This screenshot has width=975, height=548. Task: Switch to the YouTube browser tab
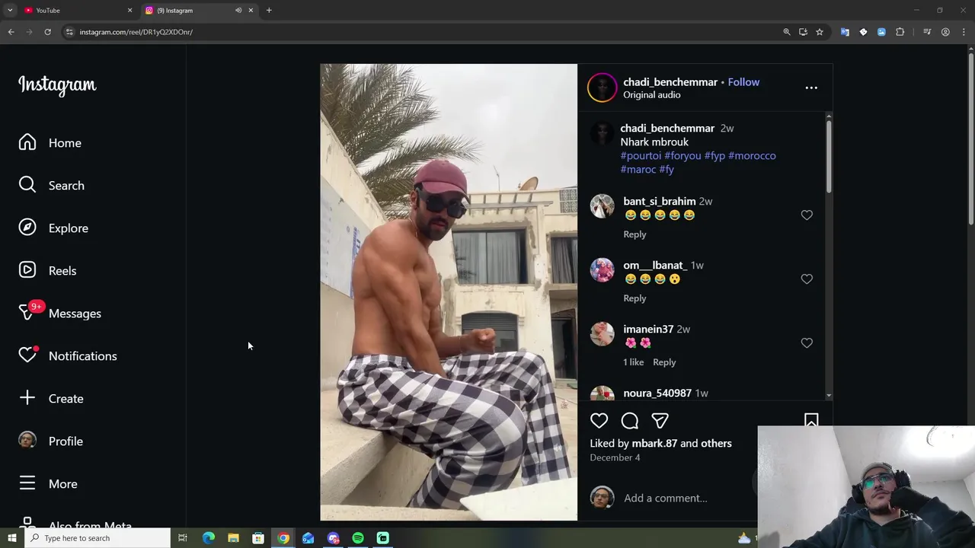[x=76, y=10]
